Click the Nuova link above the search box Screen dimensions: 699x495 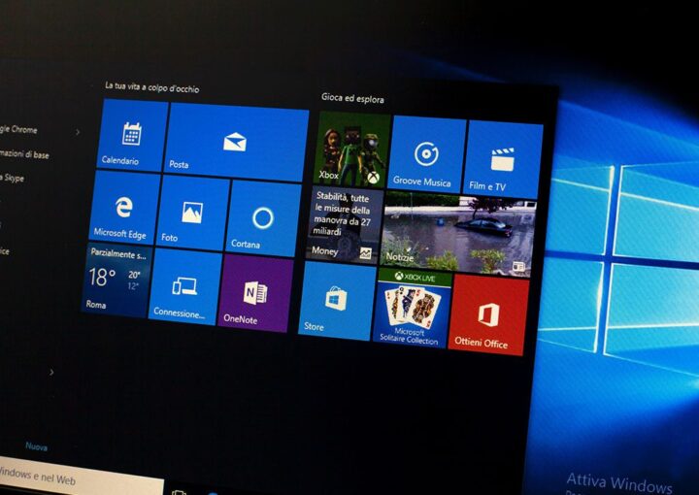(x=36, y=446)
